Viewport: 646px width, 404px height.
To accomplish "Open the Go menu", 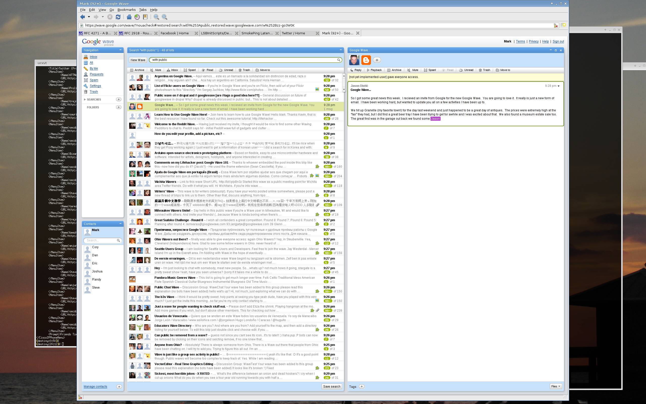I will [112, 10].
